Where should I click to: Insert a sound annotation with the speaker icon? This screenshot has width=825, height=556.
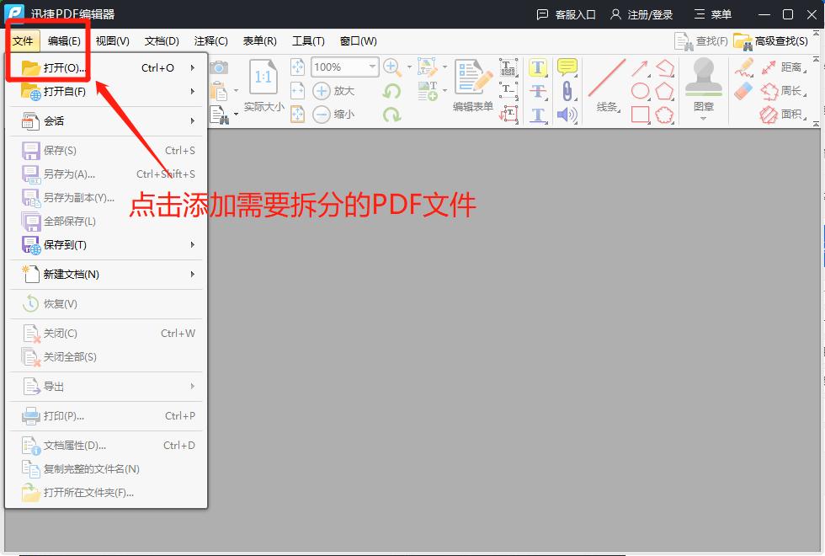565,114
